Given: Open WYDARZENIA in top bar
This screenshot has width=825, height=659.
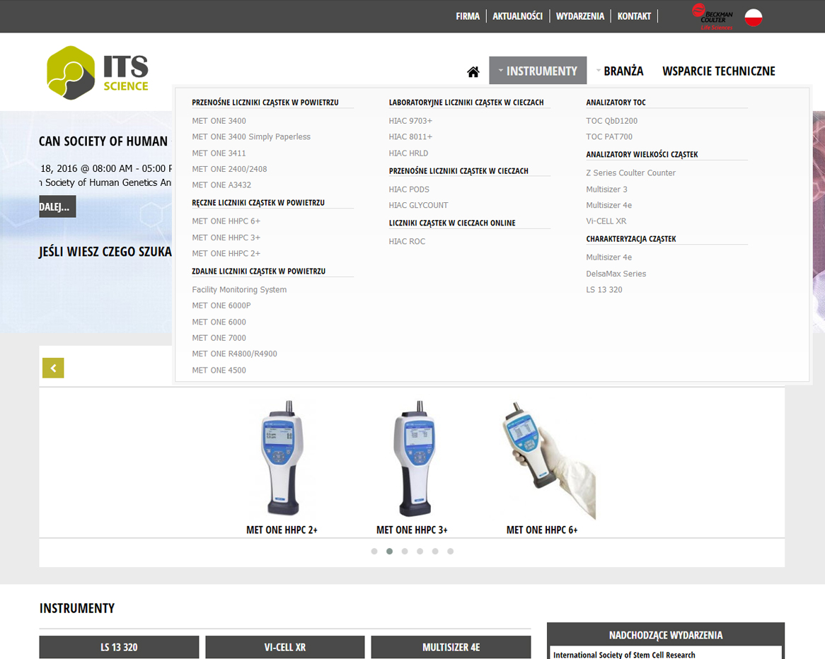Looking at the screenshot, I should [579, 16].
